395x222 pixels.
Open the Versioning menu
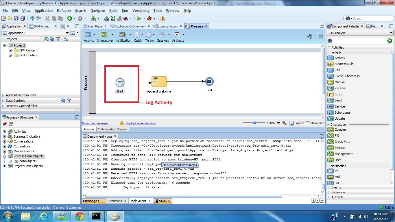coord(141,11)
